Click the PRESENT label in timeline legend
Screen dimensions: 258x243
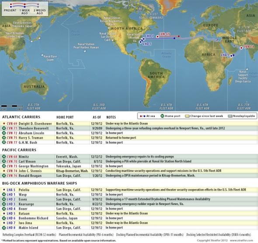pyautogui.click(x=10, y=10)
